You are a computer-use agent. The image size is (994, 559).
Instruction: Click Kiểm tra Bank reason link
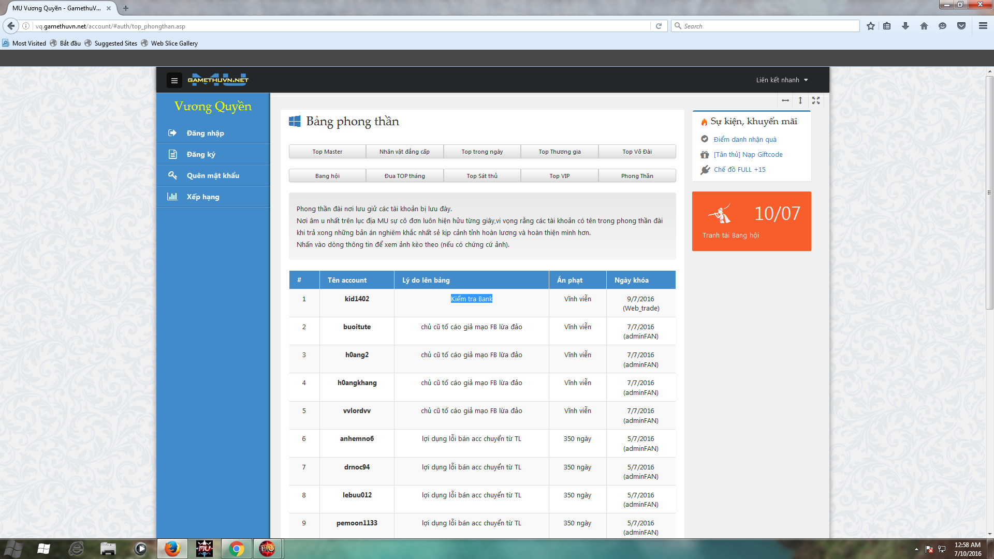471,299
